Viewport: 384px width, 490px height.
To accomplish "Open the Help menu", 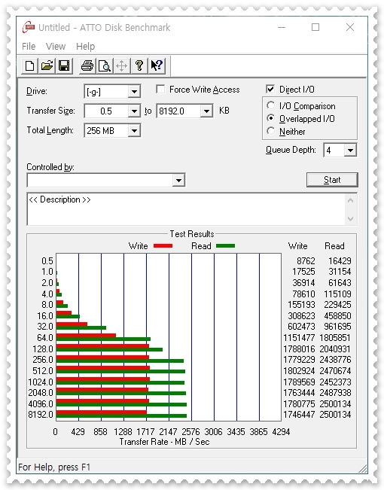I will [x=85, y=47].
